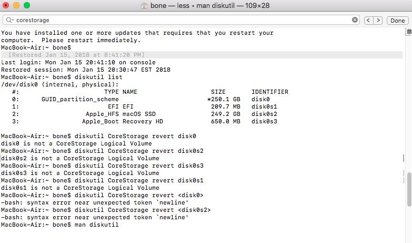The height and width of the screenshot is (243, 412).
Task: Go to previous search match
Action: [368, 20]
